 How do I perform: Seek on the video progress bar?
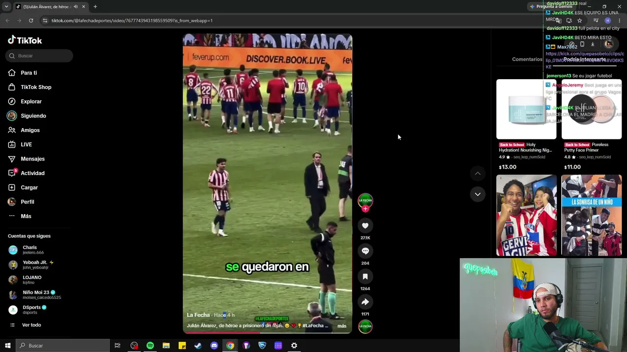pos(267,332)
